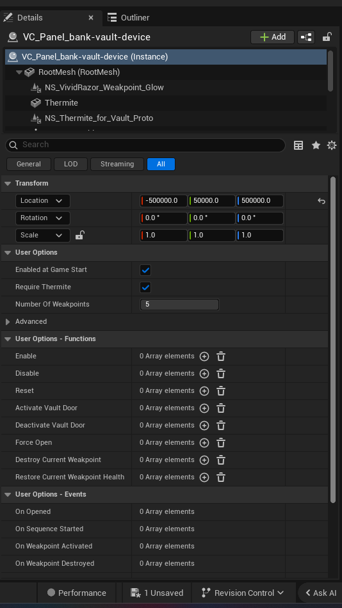Click the Scale Z value field

(260, 236)
